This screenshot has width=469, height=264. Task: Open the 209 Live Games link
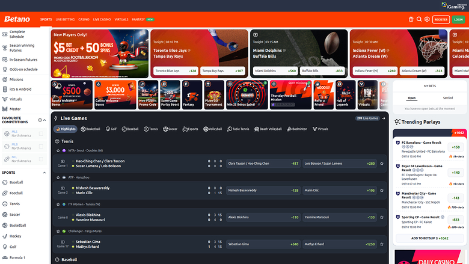(x=367, y=118)
